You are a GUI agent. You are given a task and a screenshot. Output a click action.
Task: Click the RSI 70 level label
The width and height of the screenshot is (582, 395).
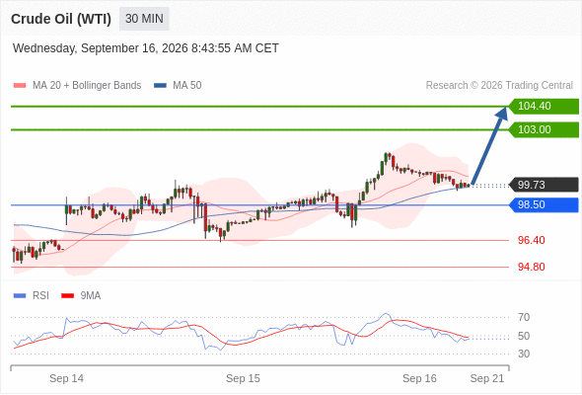tap(524, 317)
